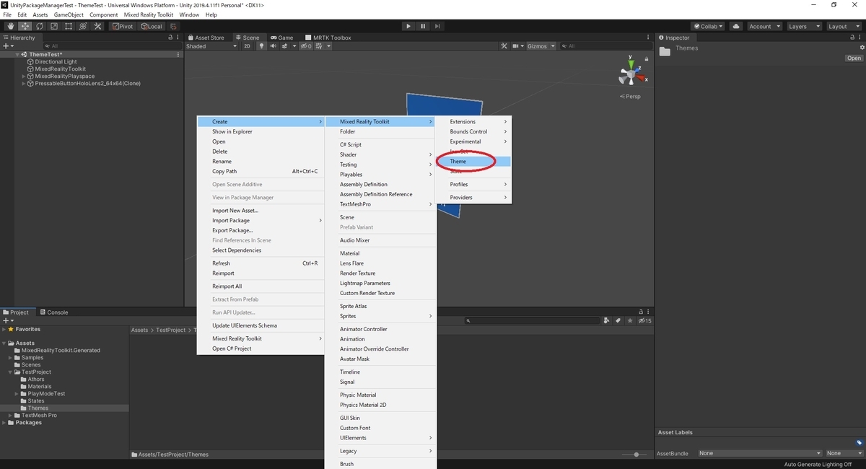Open the Layers dropdown
866x469 pixels.
(803, 26)
